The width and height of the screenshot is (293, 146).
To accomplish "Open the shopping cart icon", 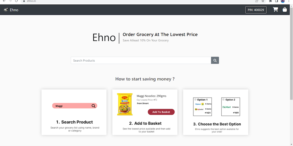I will point(276,10).
